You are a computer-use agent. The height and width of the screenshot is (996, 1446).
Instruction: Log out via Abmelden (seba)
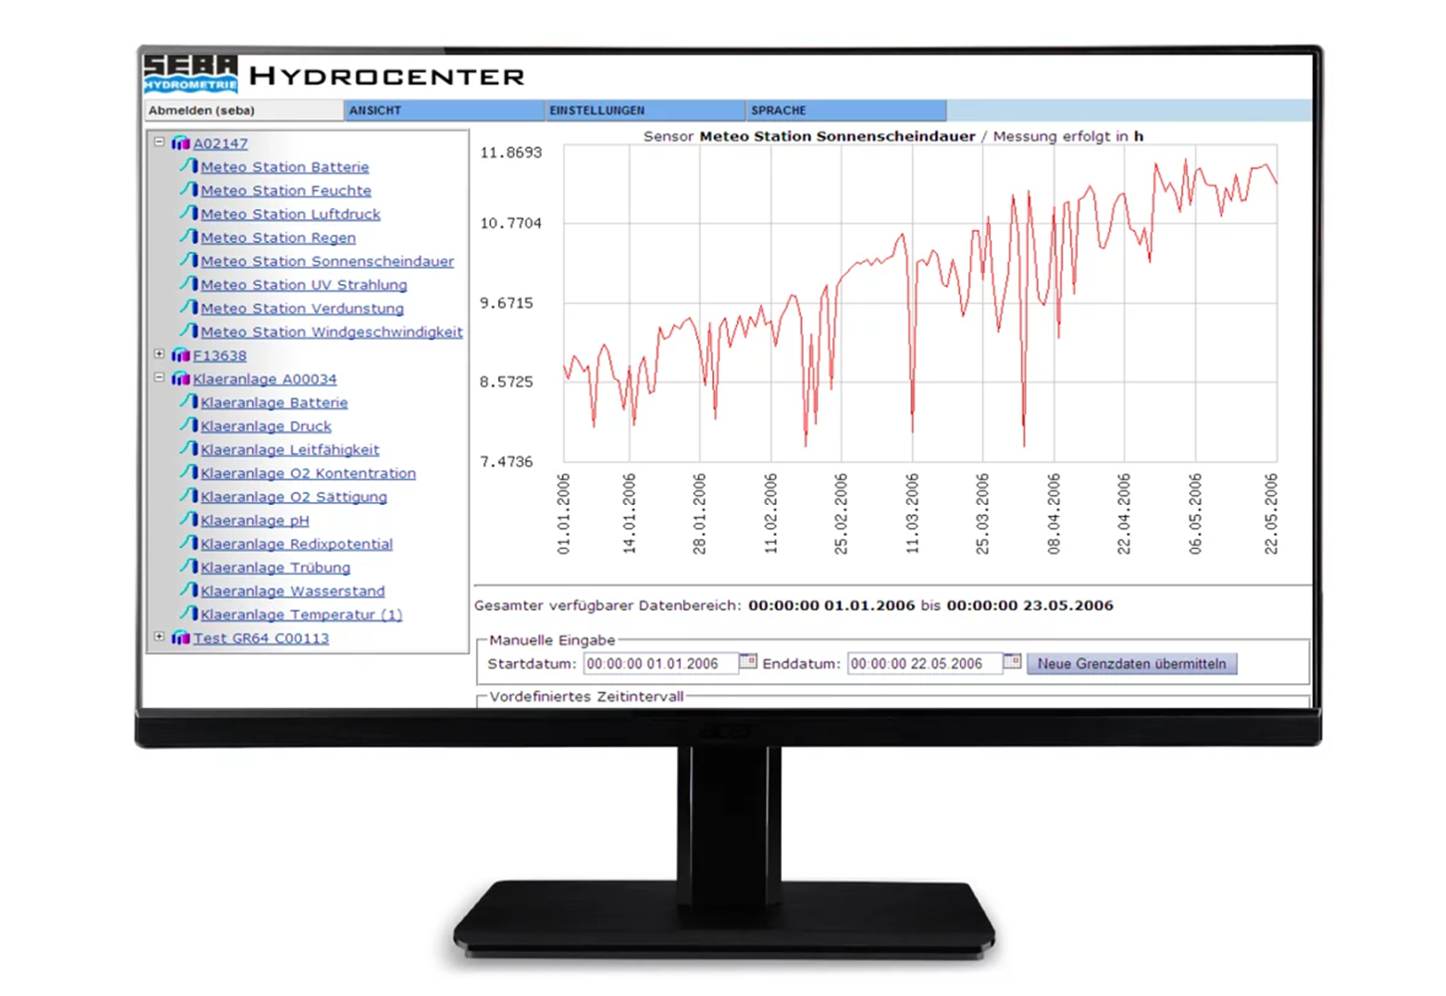(x=202, y=111)
